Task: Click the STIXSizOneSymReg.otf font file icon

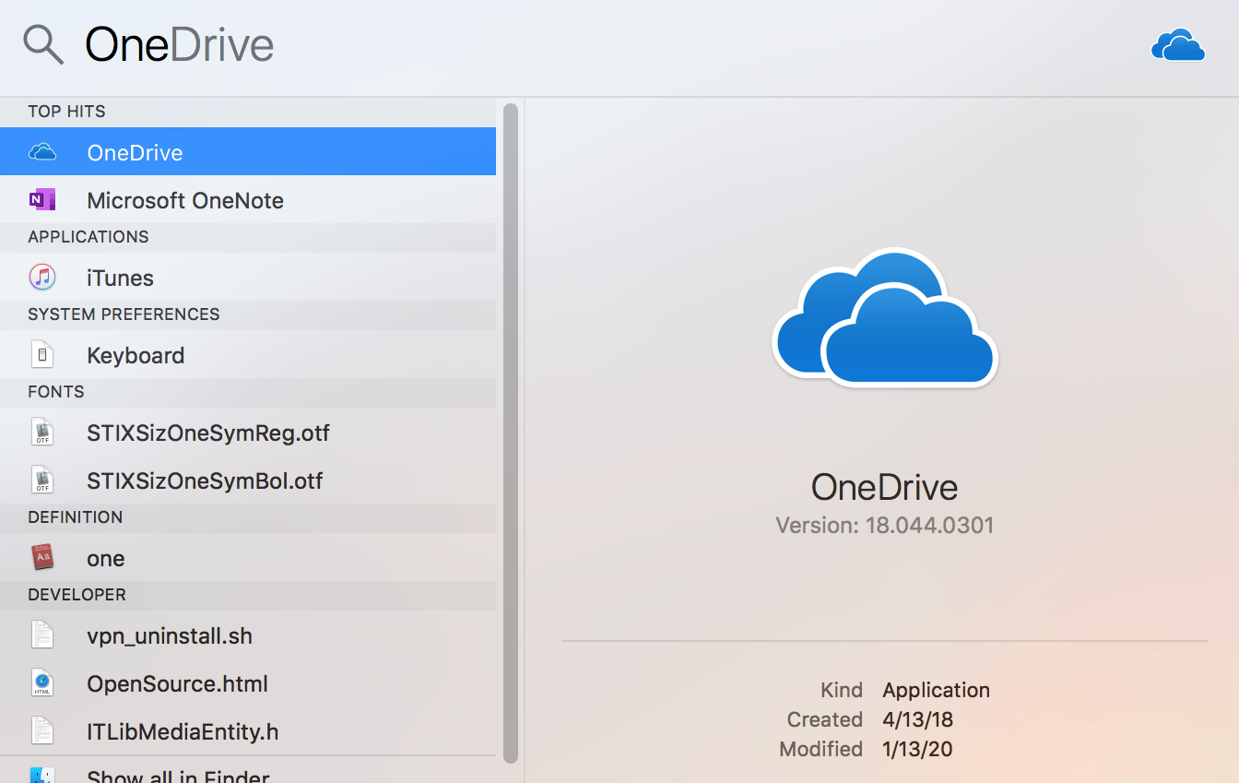Action: (x=42, y=432)
